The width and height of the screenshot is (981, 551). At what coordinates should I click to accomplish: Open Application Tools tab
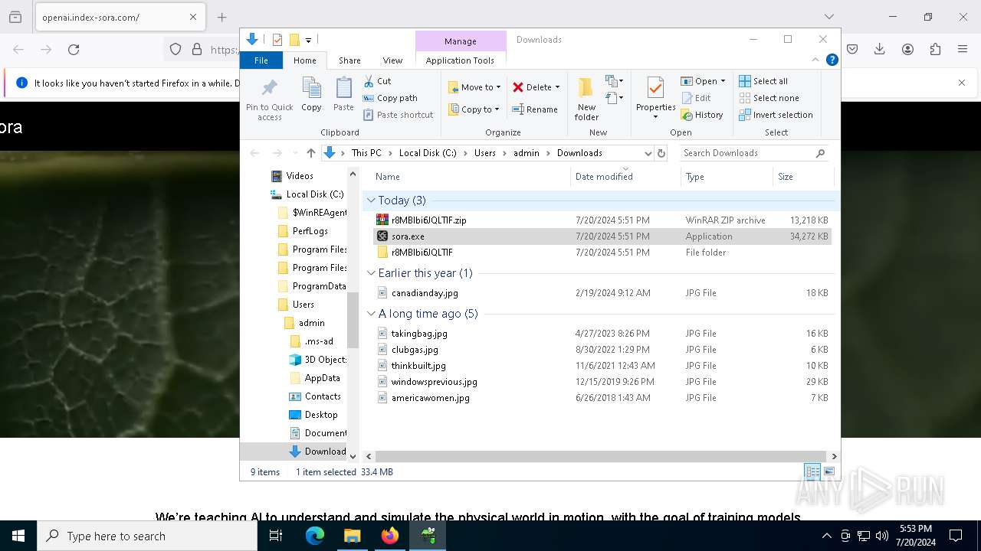(460, 60)
